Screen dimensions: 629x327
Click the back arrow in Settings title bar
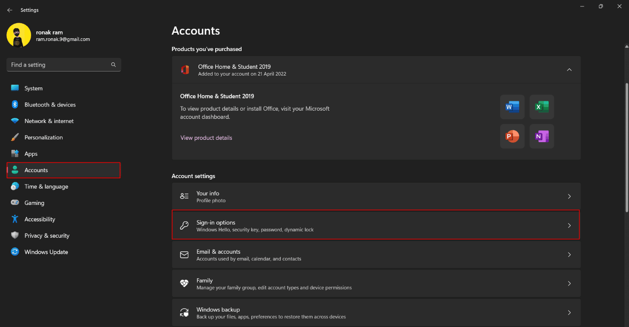pos(10,10)
